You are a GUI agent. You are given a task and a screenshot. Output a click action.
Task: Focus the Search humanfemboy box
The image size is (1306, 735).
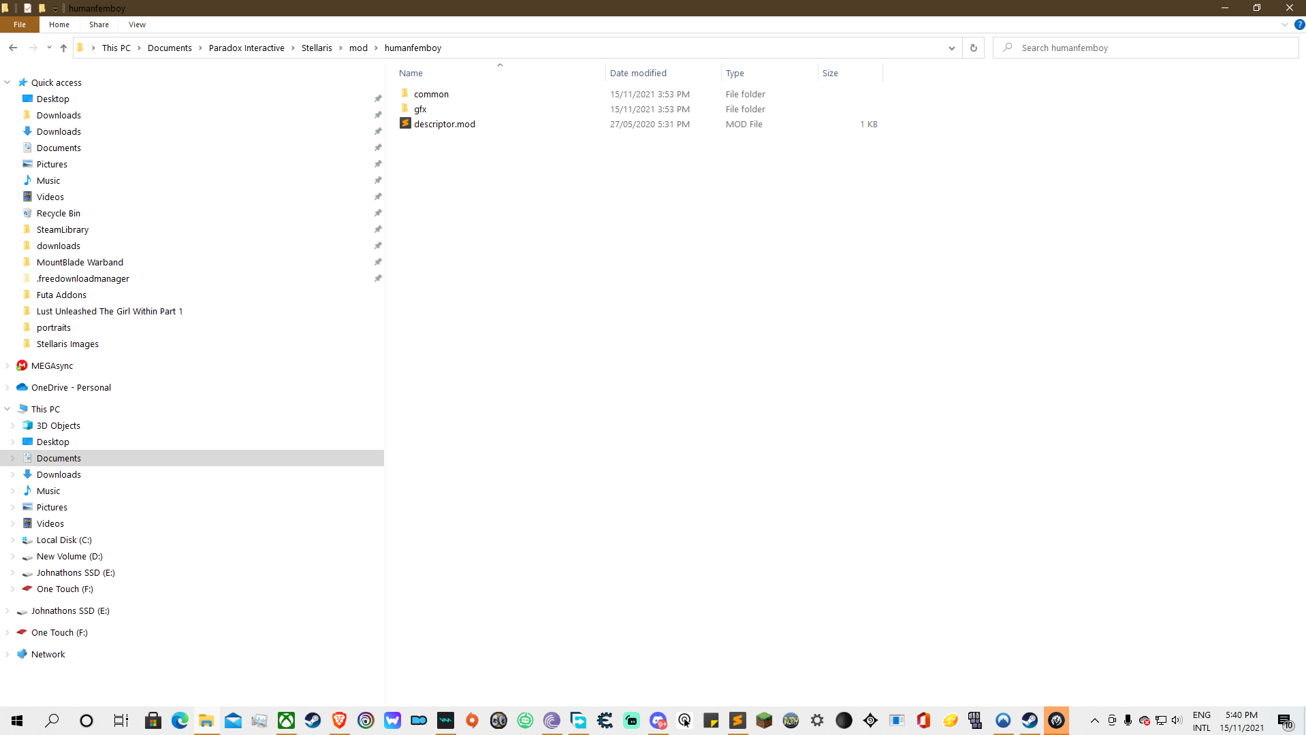point(1145,48)
